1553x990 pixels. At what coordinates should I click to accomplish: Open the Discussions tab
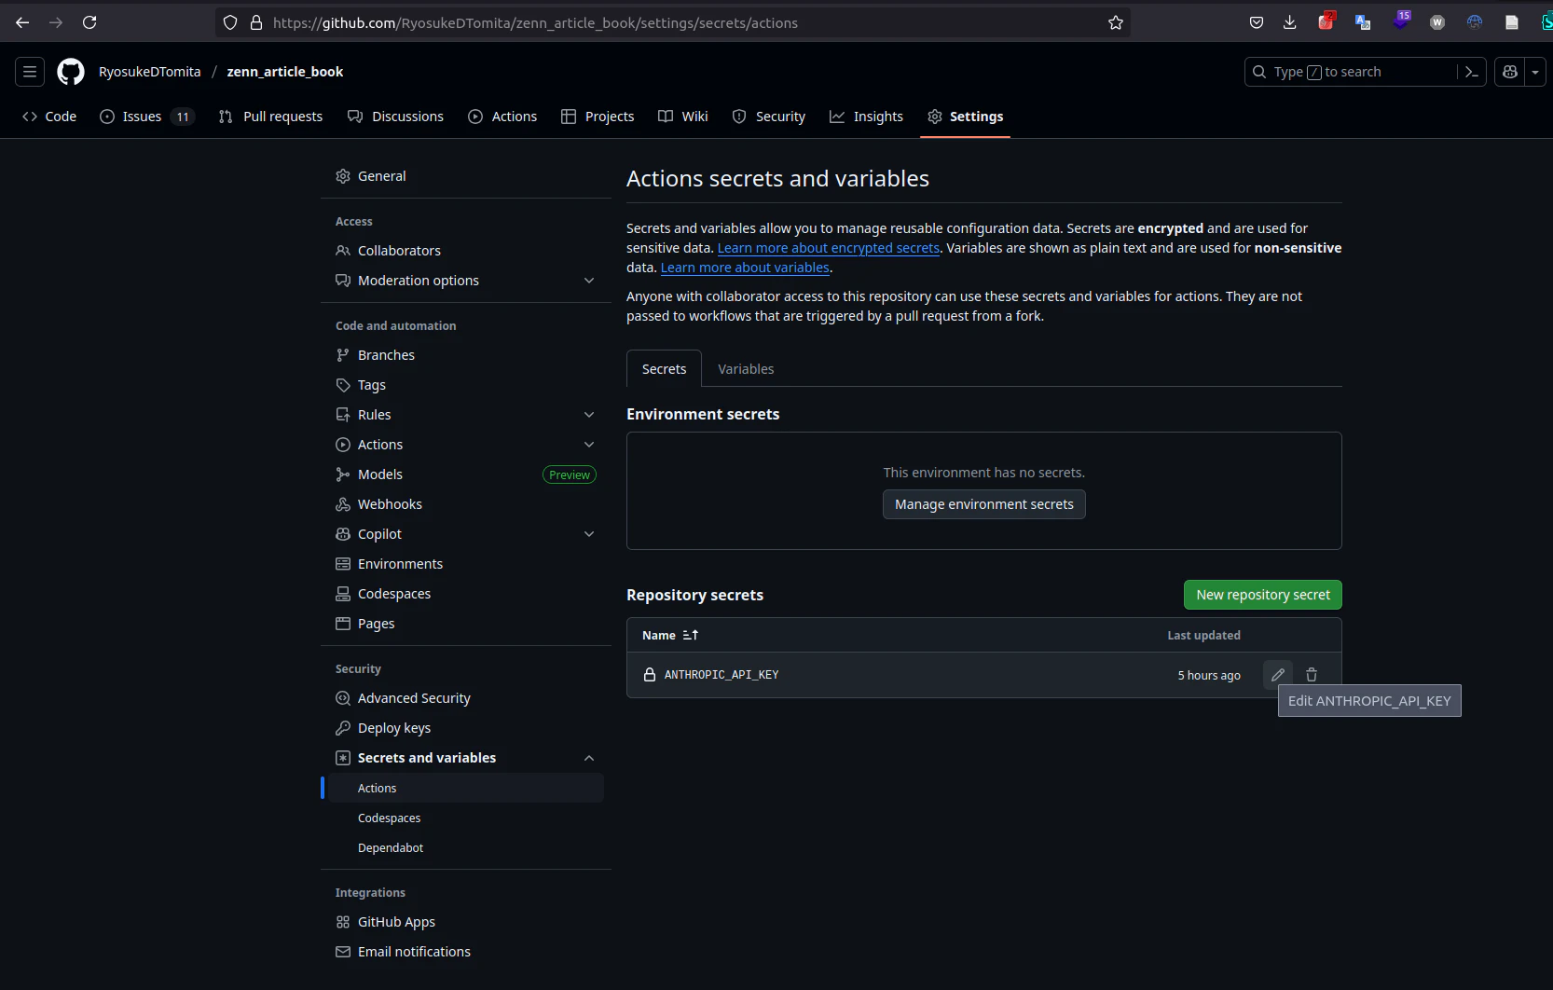tap(395, 117)
